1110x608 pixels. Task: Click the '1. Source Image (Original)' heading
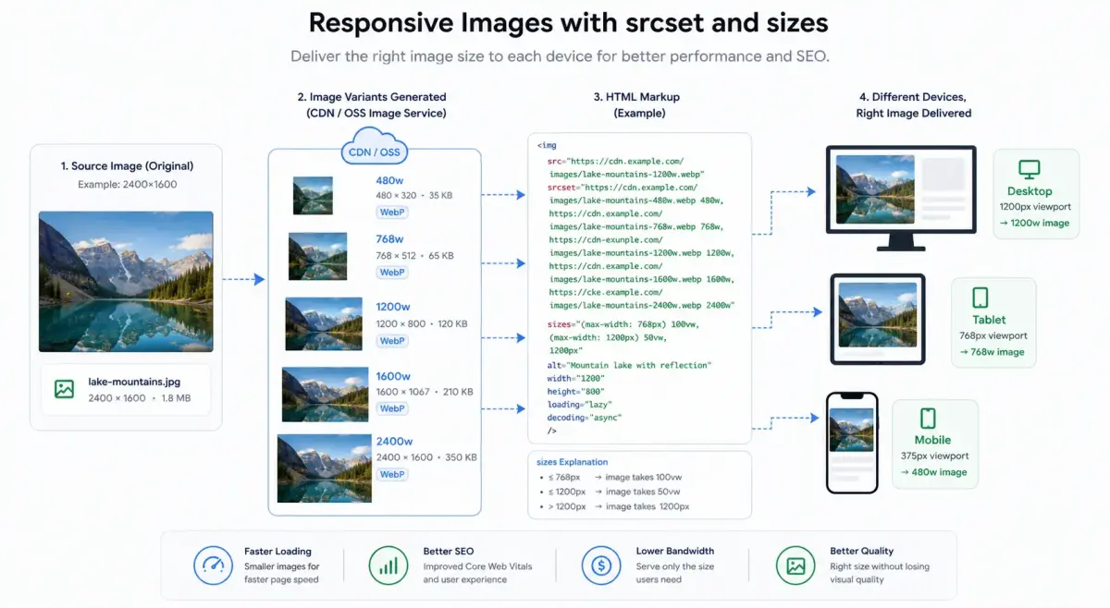tap(127, 166)
